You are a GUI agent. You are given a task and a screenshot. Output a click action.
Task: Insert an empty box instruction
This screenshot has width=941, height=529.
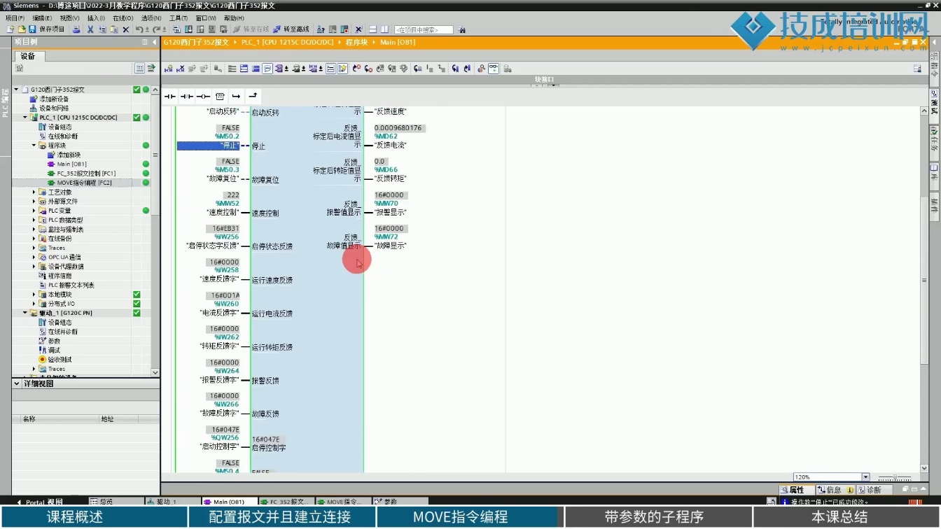(220, 96)
